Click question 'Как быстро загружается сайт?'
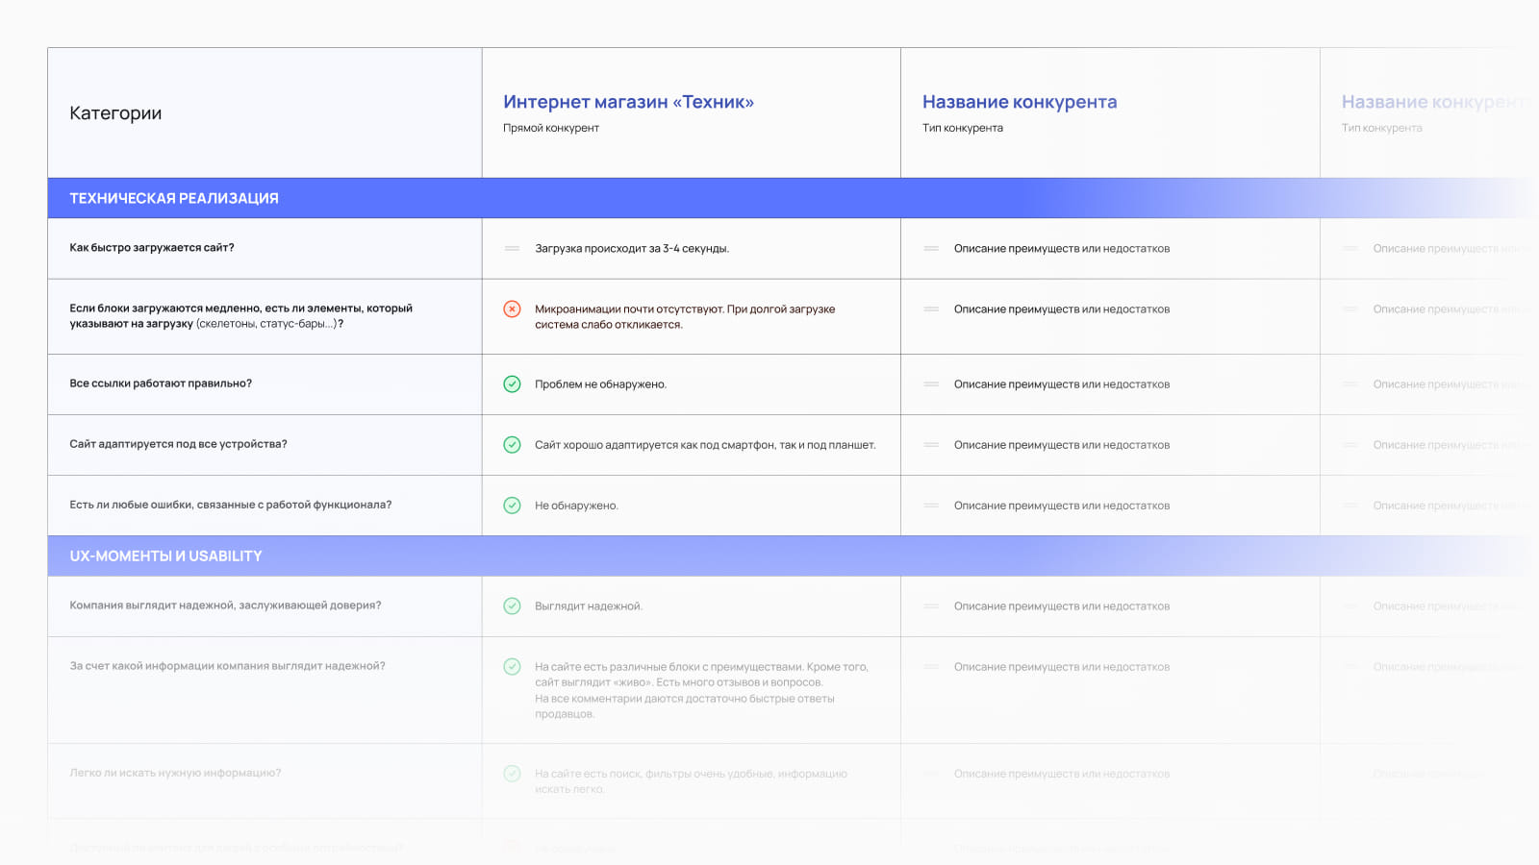 (x=152, y=248)
